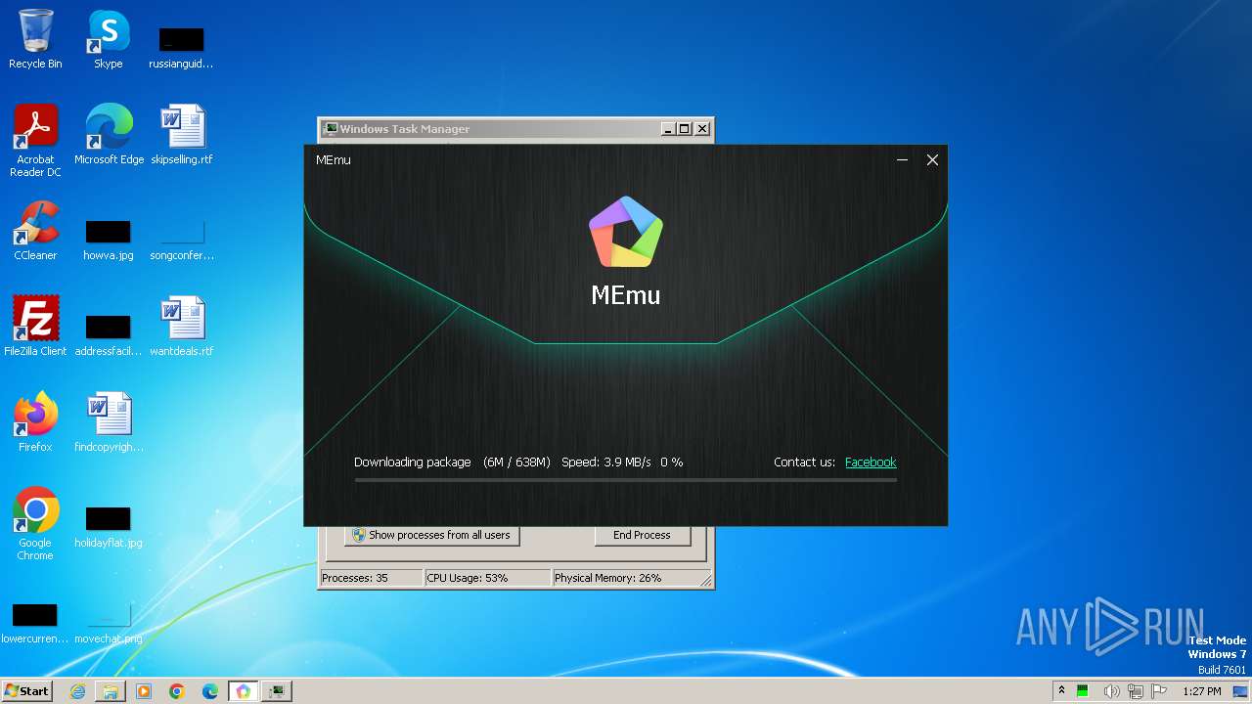Image resolution: width=1252 pixels, height=704 pixels.
Task: Open skipselling.rtf document icon
Action: click(181, 135)
